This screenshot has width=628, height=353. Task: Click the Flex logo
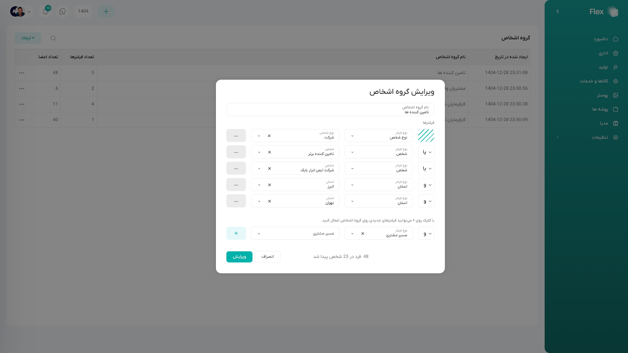click(604, 12)
